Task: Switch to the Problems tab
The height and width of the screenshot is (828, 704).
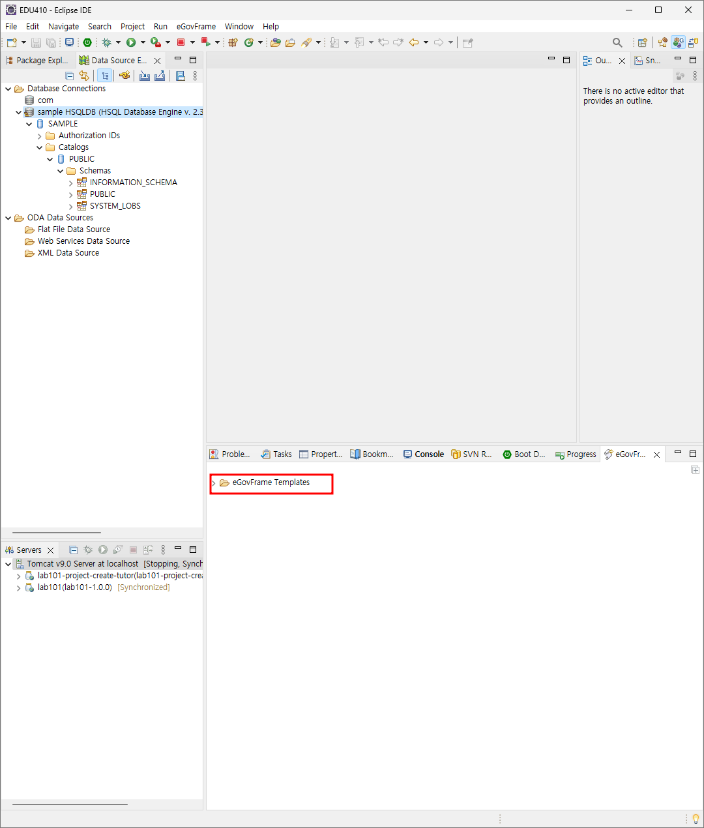Action: 229,454
